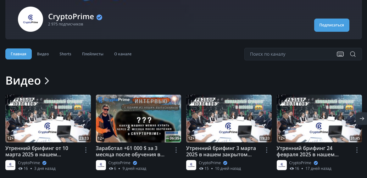The width and height of the screenshot is (367, 178).
Task: Click the 2 975 подписчиков count
Action: [65, 24]
